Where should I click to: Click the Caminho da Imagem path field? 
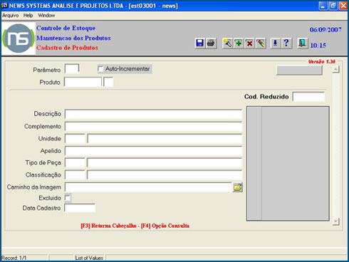click(148, 187)
